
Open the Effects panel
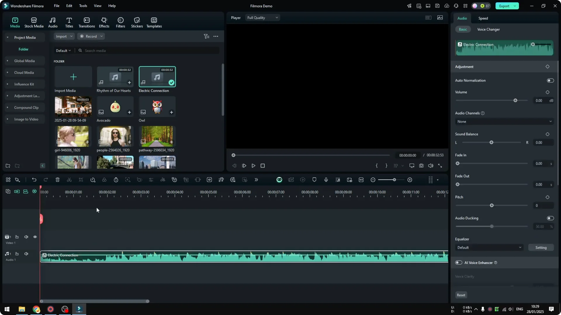(x=104, y=22)
